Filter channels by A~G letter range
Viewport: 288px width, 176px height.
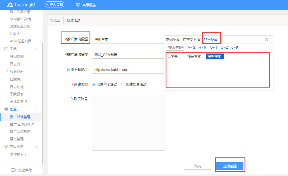coord(191,48)
